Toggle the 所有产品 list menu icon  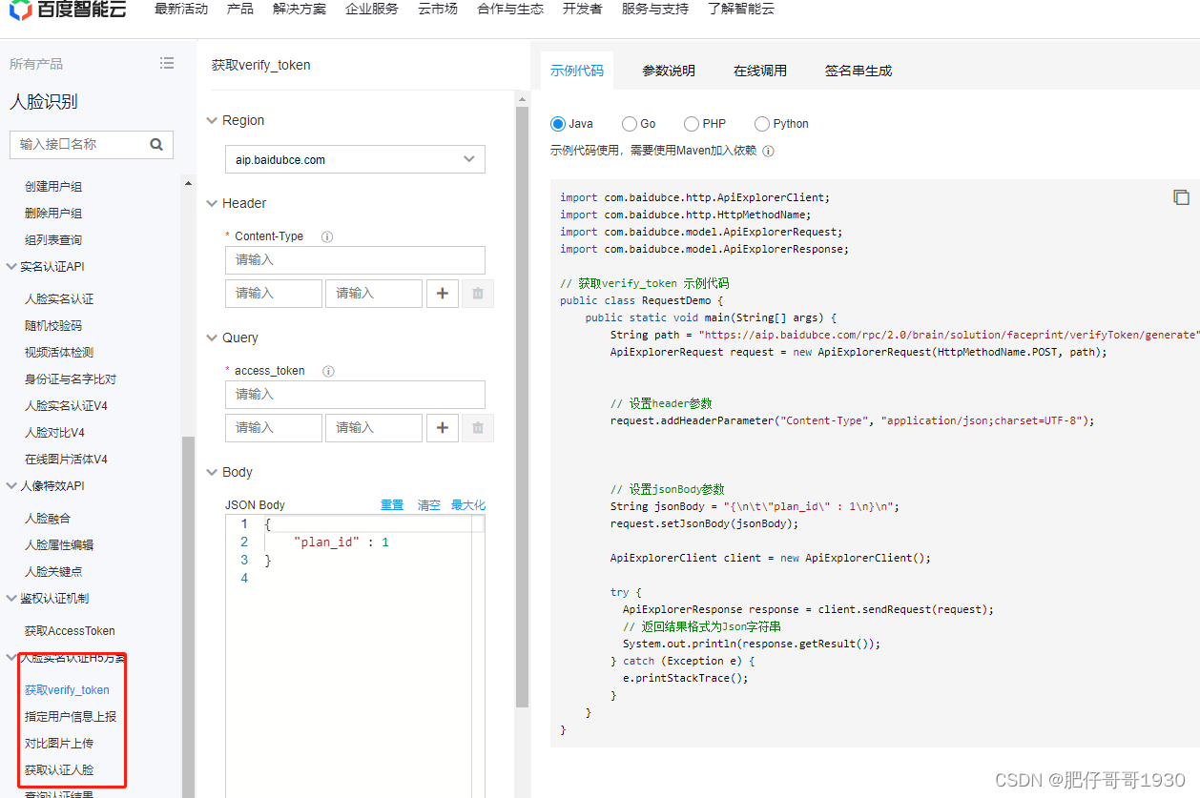[x=167, y=63]
